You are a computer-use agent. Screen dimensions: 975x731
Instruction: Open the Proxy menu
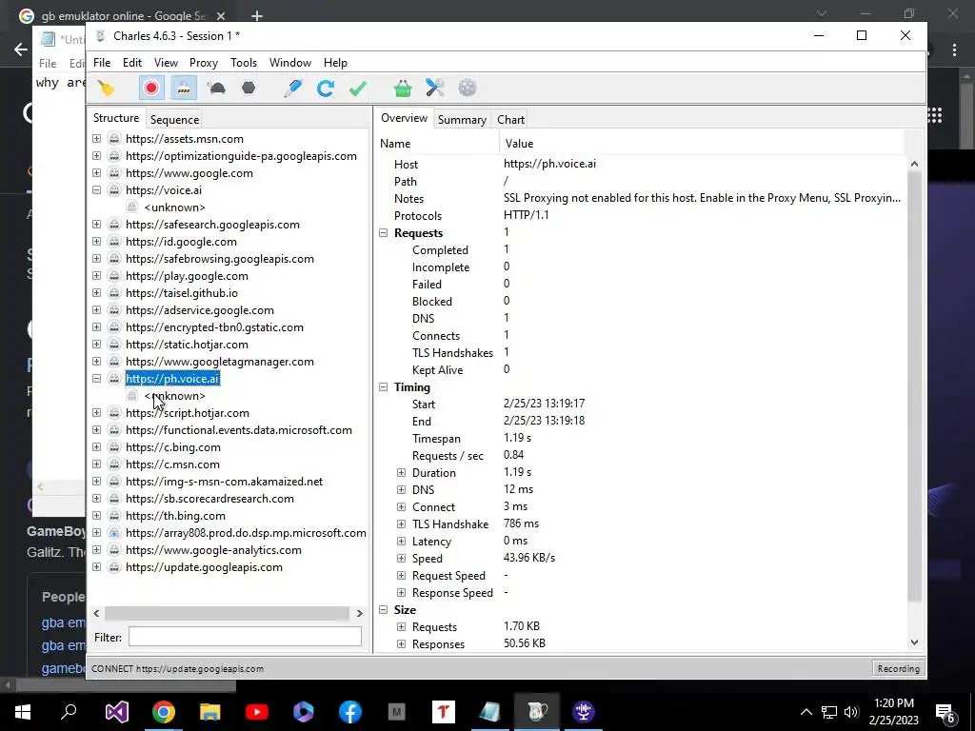[204, 63]
